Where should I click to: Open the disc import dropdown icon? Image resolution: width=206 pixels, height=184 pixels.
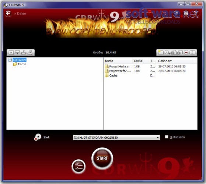point(167,53)
